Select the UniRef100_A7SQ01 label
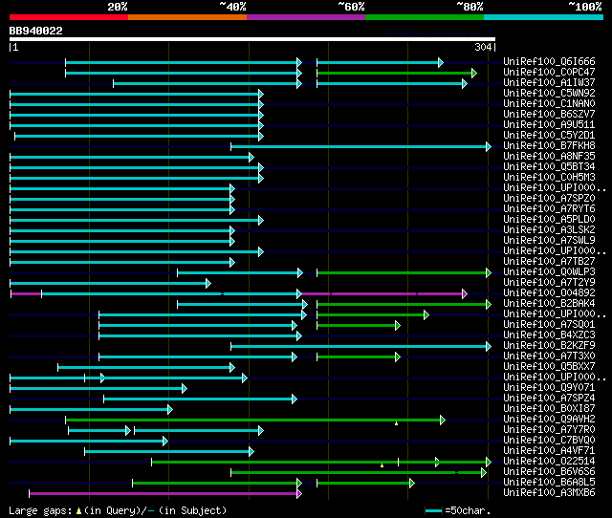This screenshot has width=612, height=518. (549, 325)
